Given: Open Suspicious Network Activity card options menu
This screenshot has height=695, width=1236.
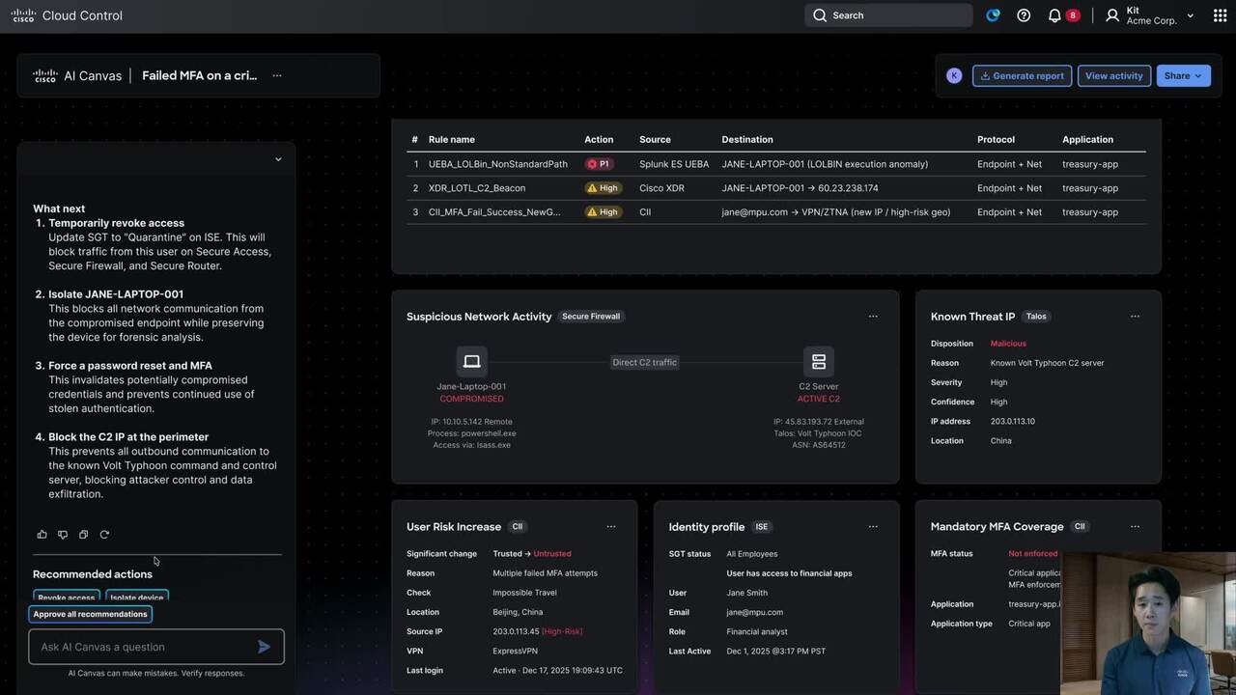Looking at the screenshot, I should 873,317.
